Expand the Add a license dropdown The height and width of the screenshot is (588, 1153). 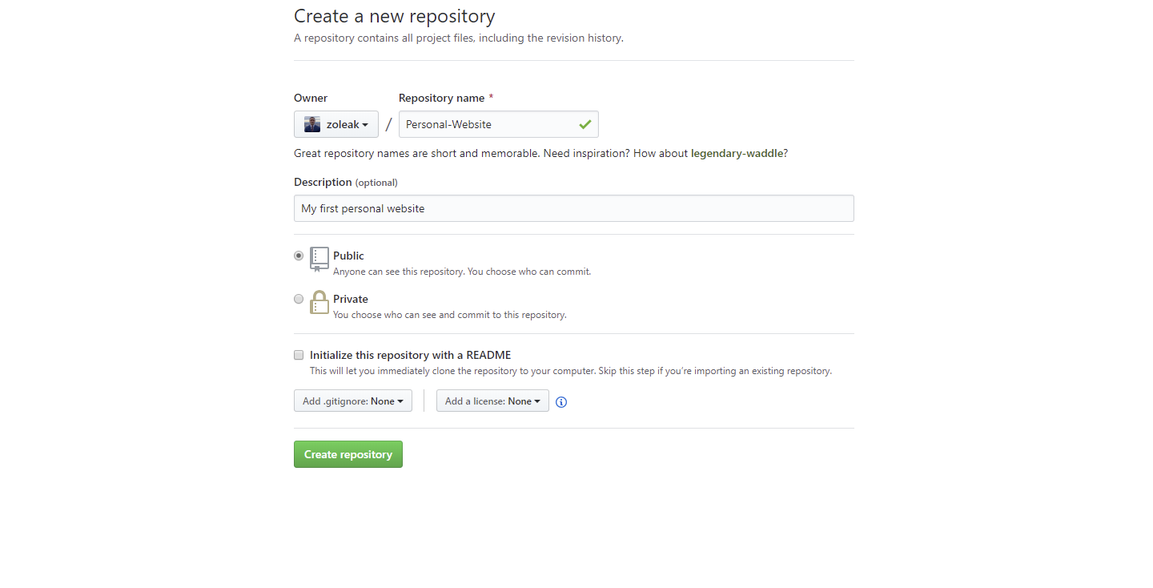492,401
